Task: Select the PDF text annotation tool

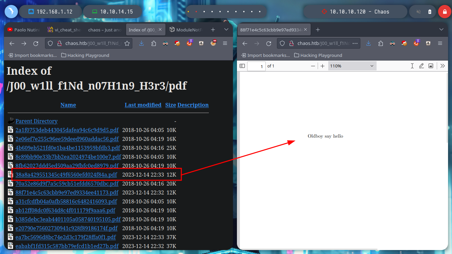Action: pos(412,66)
